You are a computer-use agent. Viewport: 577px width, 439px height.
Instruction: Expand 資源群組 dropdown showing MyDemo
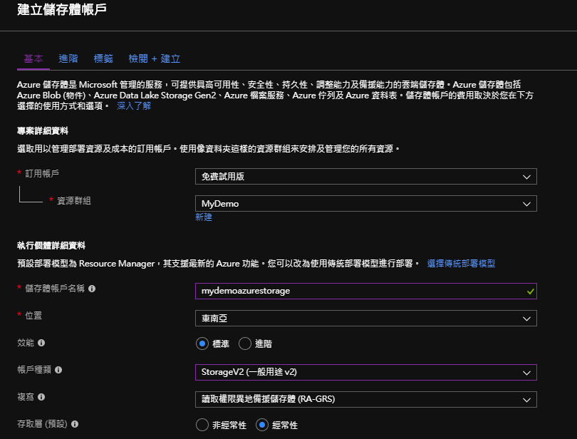tap(365, 204)
